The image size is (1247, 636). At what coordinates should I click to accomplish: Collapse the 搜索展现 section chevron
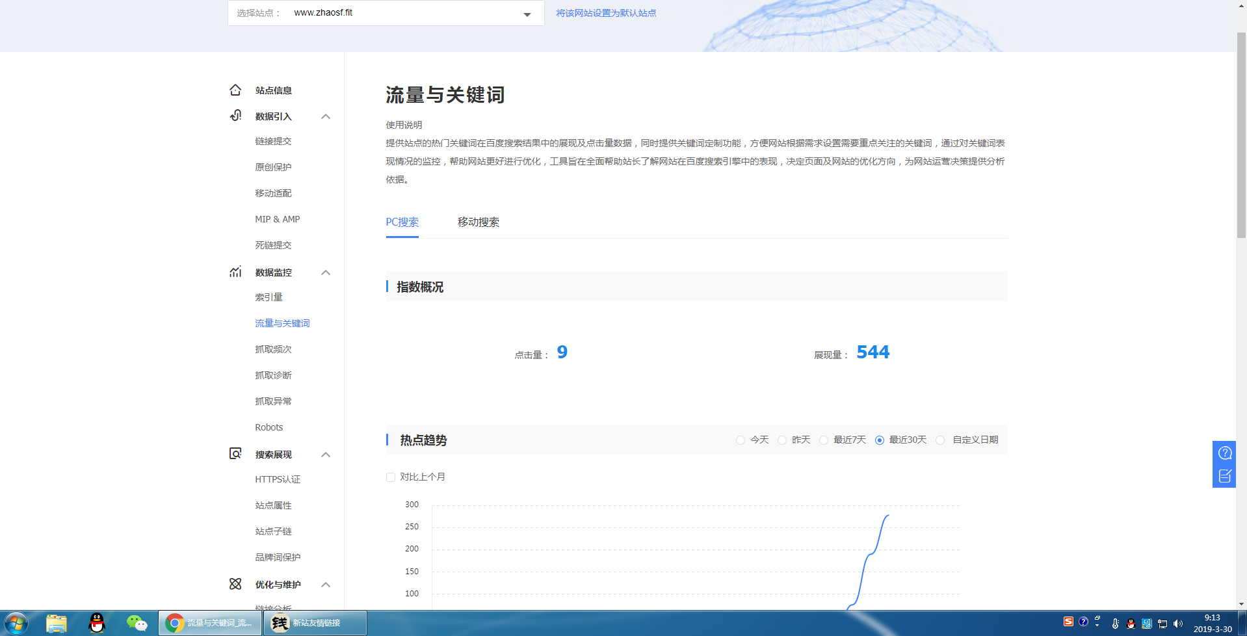[x=326, y=455]
